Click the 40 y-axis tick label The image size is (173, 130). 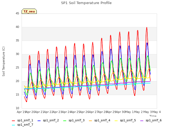(17, 27)
